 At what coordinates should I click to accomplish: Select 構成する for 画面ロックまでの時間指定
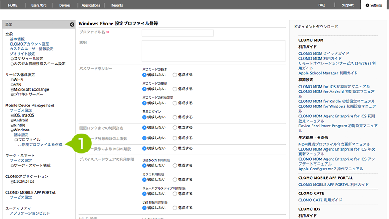(x=175, y=127)
